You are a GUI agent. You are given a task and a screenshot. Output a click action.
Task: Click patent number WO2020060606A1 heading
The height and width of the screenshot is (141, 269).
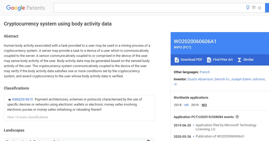tap(195, 41)
